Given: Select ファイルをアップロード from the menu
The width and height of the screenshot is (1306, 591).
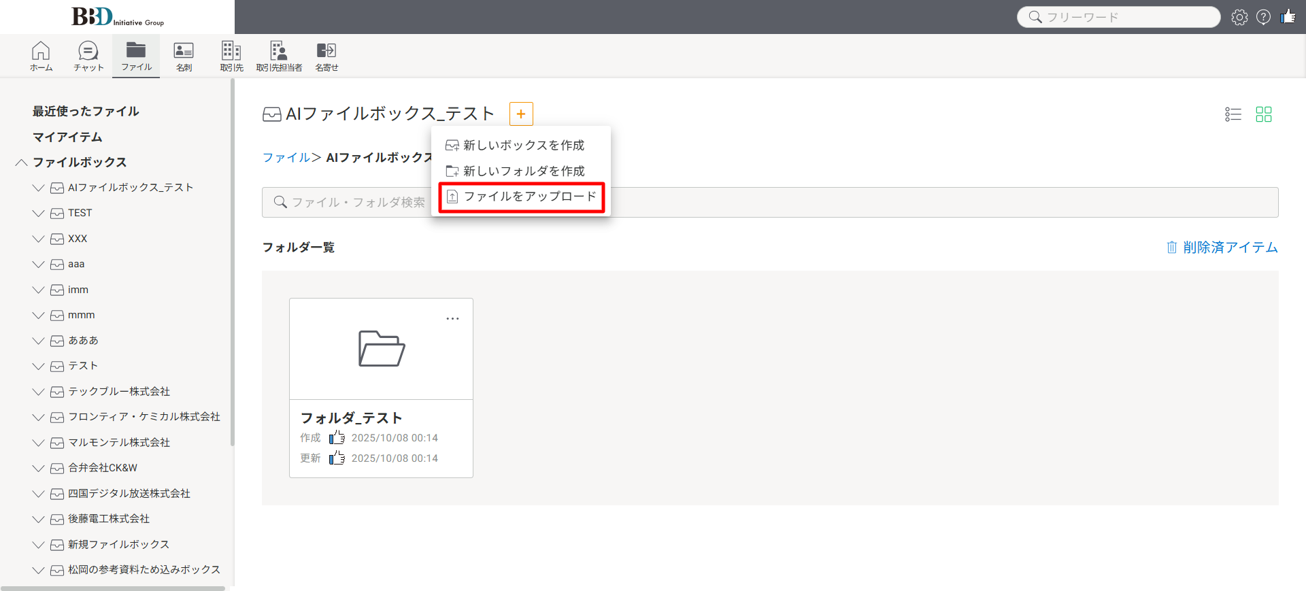Looking at the screenshot, I should click(x=522, y=197).
